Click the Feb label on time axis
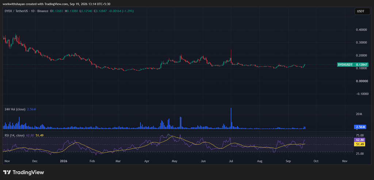This screenshot has height=180, width=374. point(92,161)
